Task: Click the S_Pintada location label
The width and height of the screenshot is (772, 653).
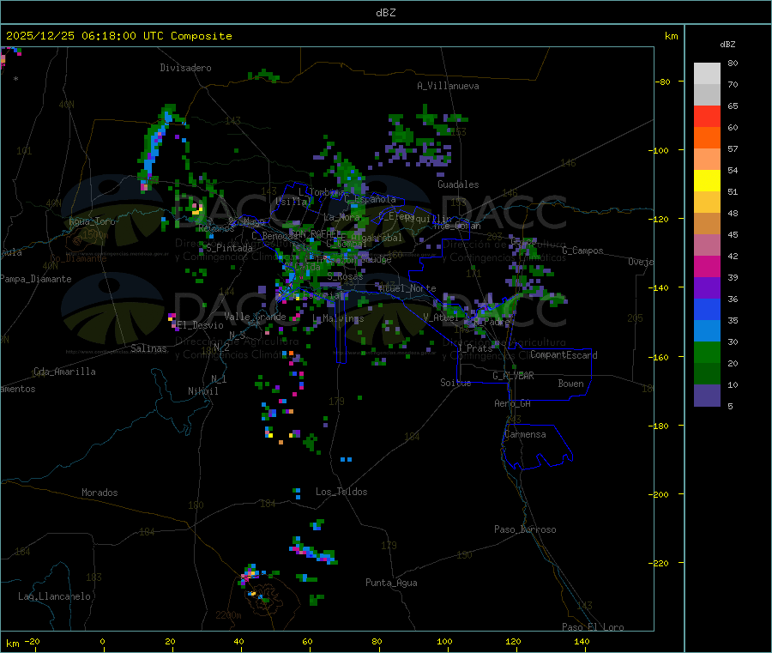Action: tap(229, 248)
